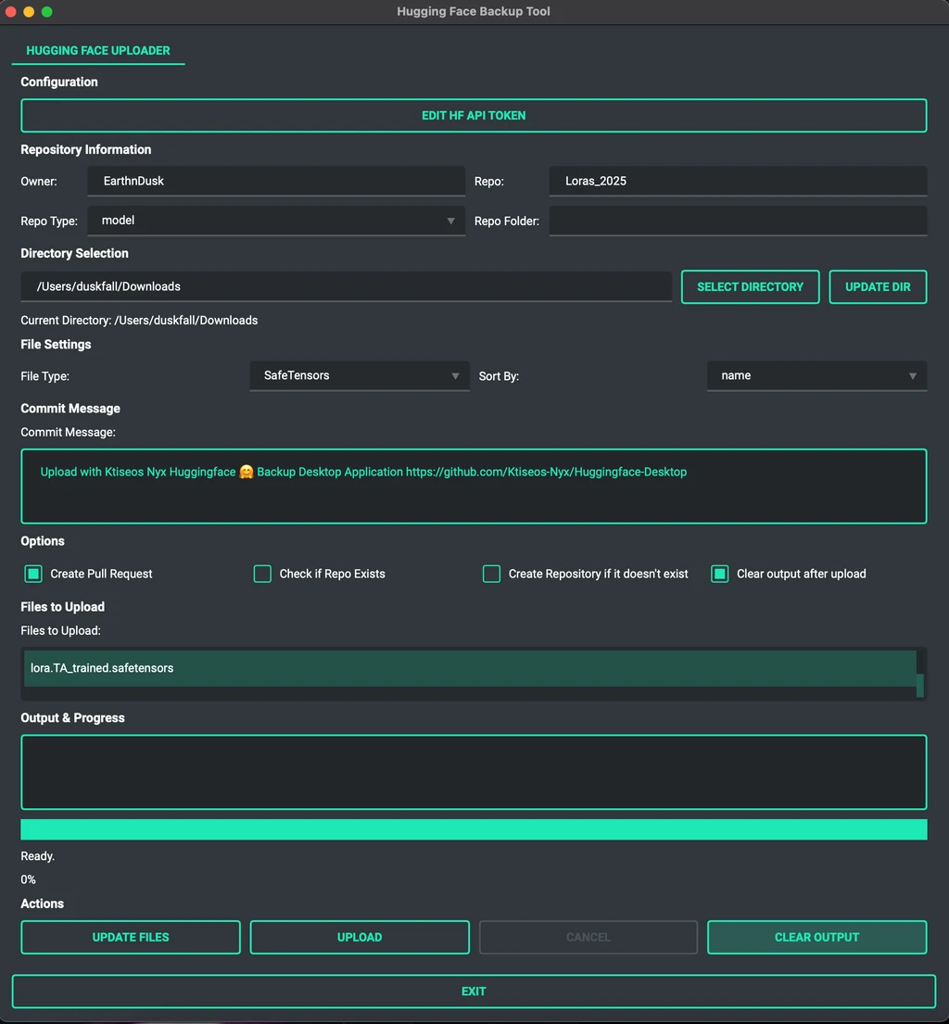Viewport: 949px width, 1024px height.
Task: Click the UPDATE DIR button
Action: pyautogui.click(x=877, y=286)
